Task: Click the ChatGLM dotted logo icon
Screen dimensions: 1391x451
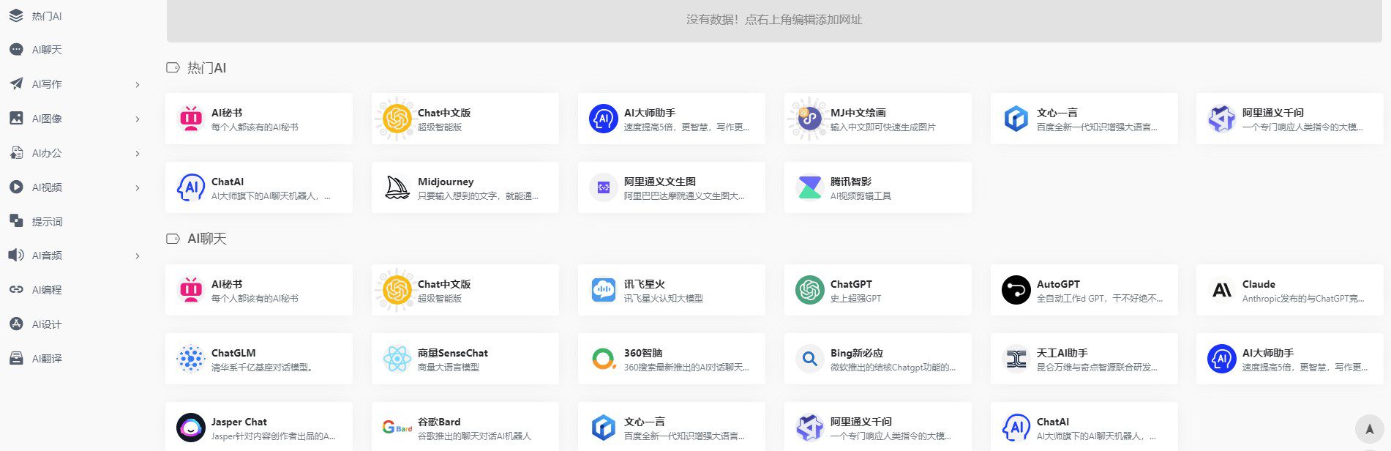Action: click(x=190, y=359)
